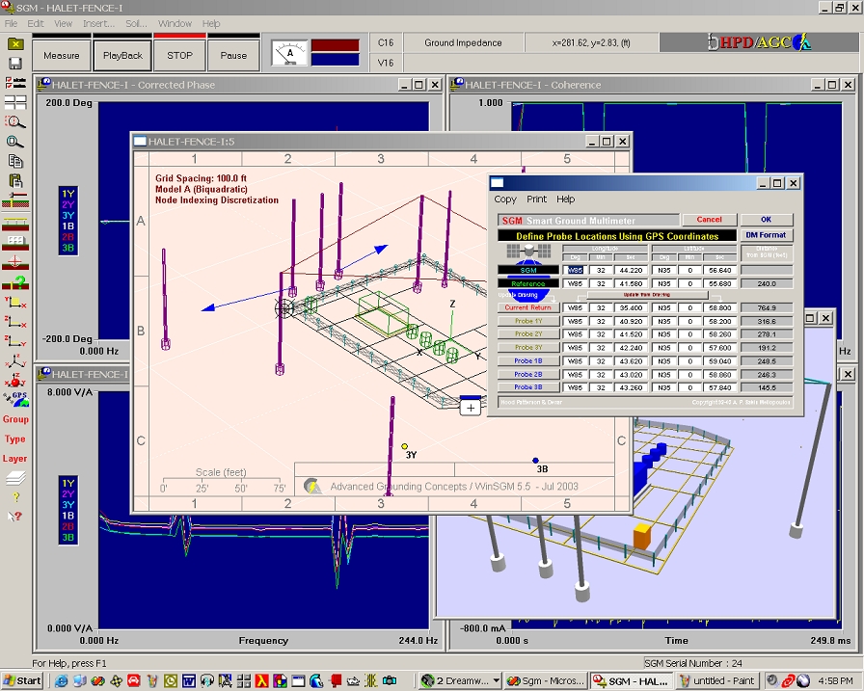The width and height of the screenshot is (864, 691).
Task: Open the Edit menu
Action: 36,24
